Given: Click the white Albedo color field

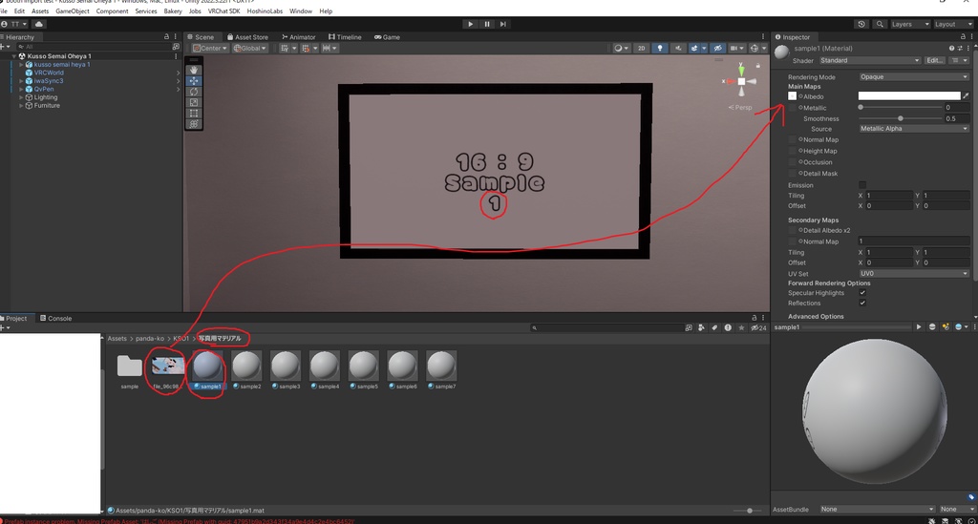Looking at the screenshot, I should [x=909, y=96].
